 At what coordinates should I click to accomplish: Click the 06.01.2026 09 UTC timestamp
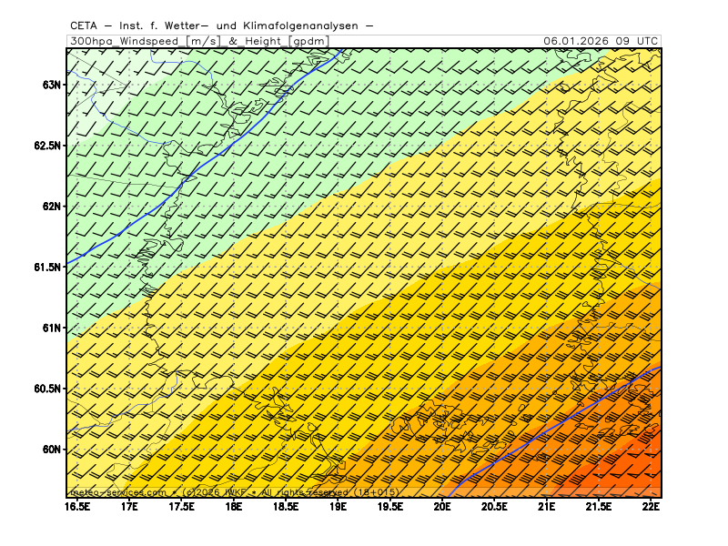pyautogui.click(x=601, y=41)
